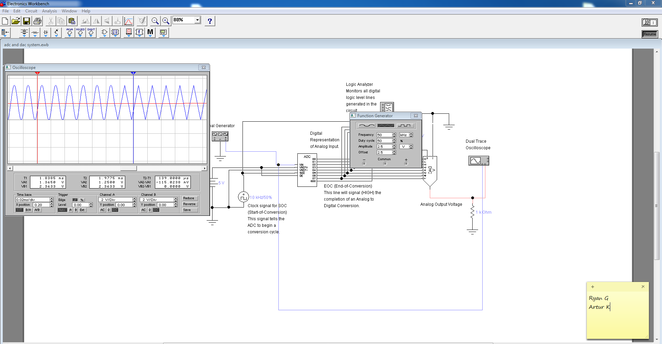
Task: Select rising edge trigger
Action: pos(75,200)
